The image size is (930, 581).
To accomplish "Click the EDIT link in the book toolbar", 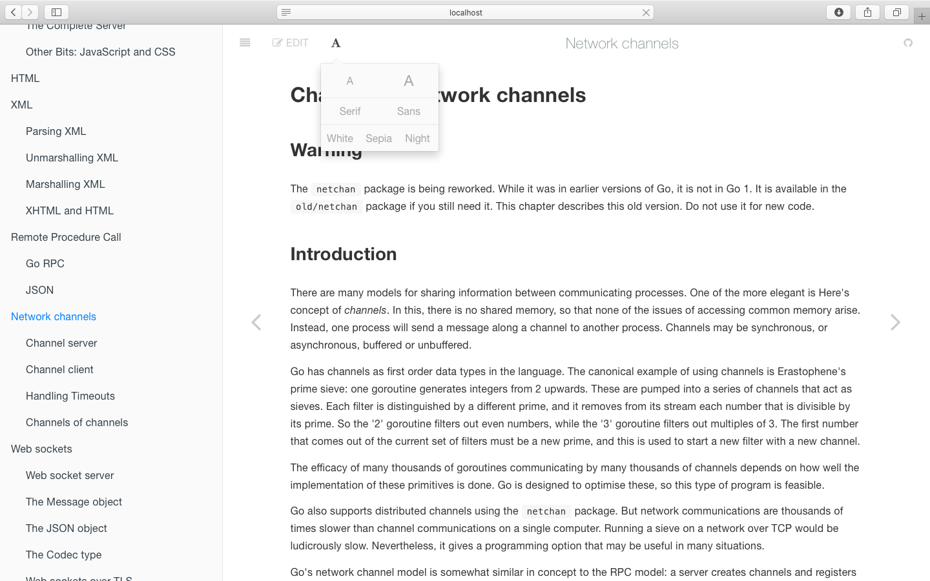I will [x=291, y=43].
